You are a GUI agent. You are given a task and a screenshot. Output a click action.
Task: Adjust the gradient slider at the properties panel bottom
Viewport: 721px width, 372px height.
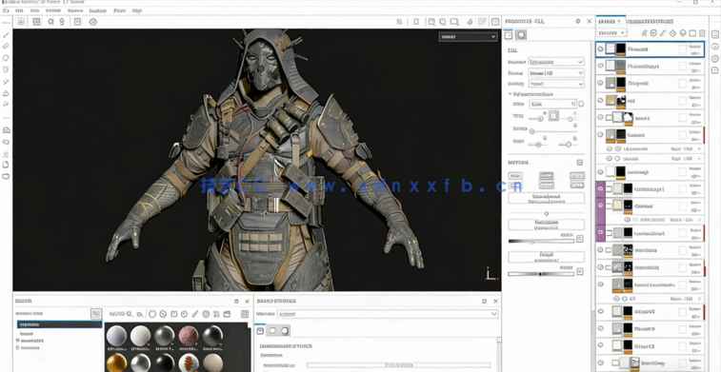tap(541, 274)
